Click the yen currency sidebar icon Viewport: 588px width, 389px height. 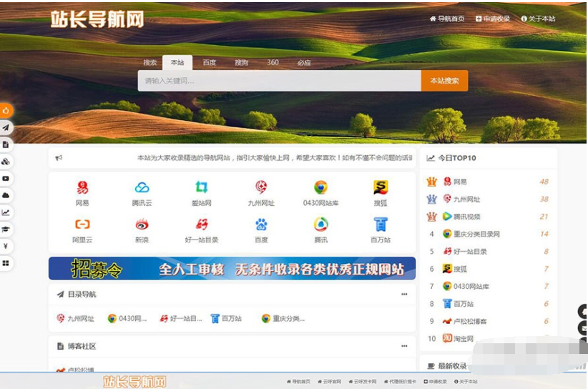[x=6, y=246]
